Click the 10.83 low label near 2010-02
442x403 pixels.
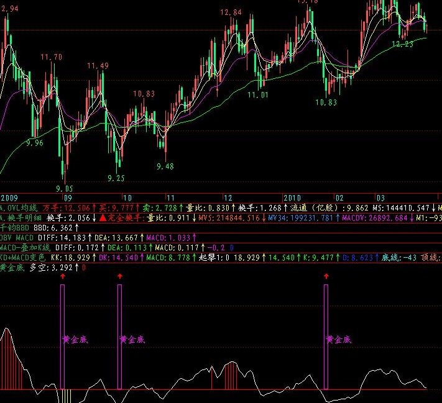pyautogui.click(x=326, y=102)
